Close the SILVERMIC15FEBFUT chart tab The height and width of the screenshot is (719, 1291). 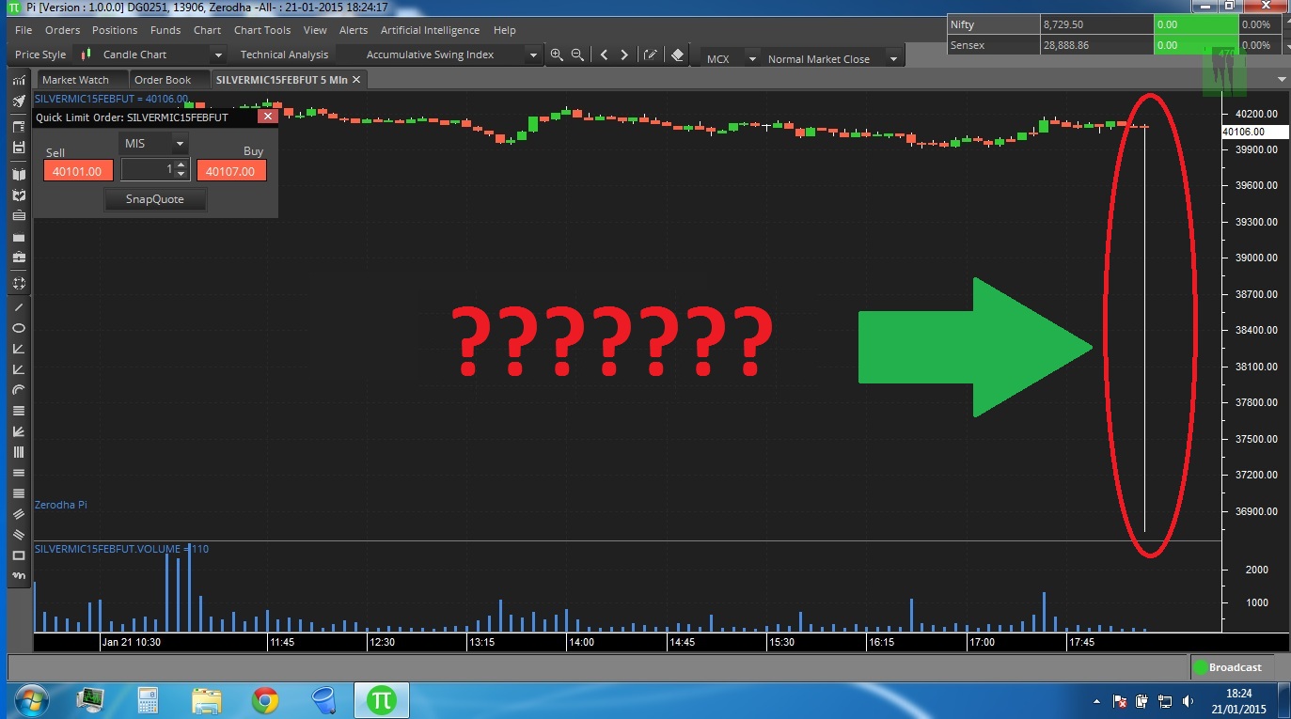(x=356, y=80)
